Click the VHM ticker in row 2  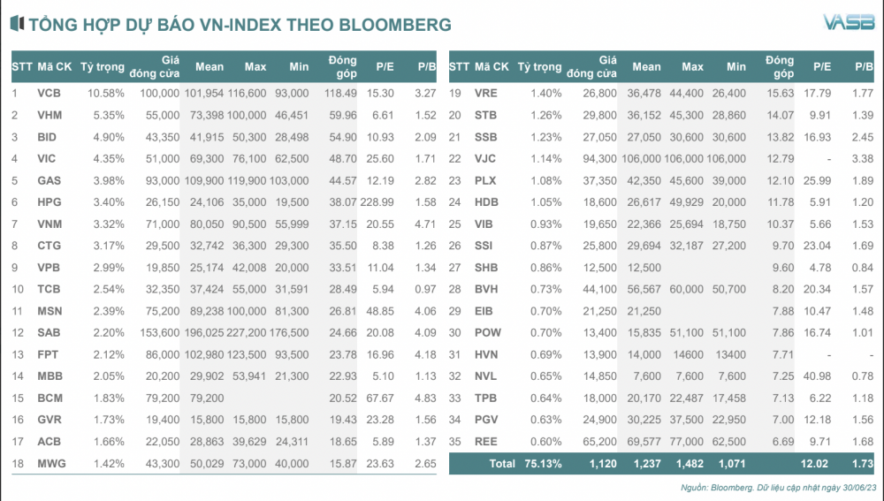(x=50, y=115)
